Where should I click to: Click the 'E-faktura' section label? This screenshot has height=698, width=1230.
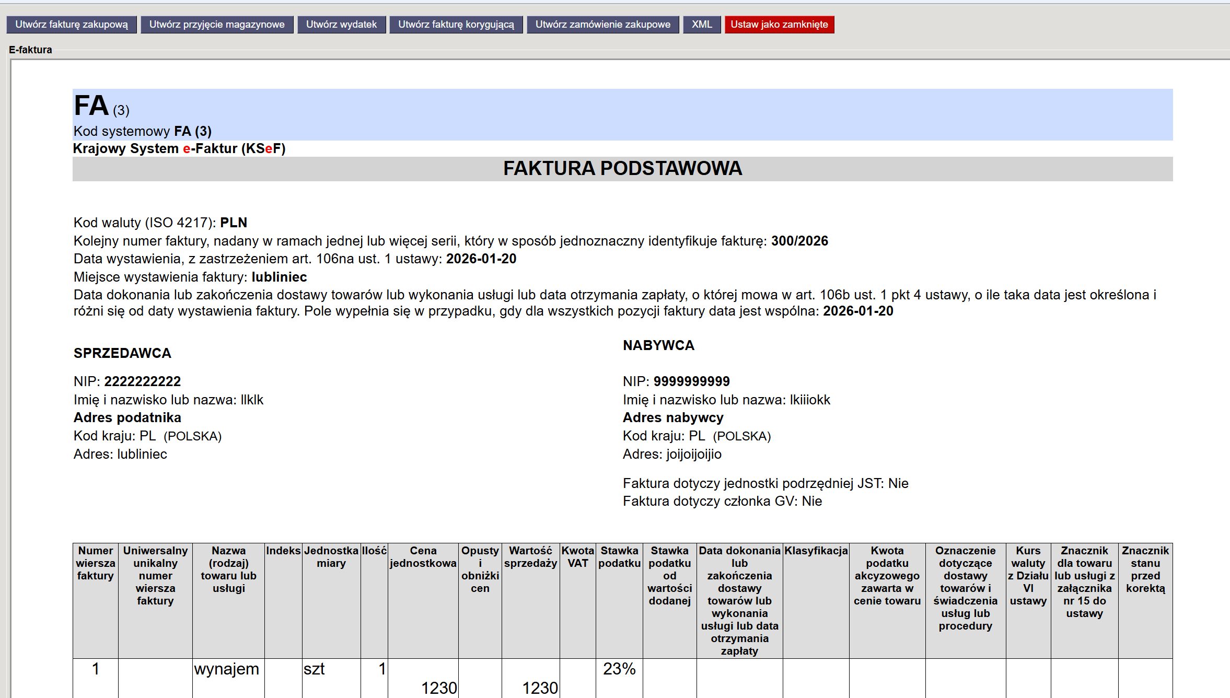pos(30,50)
